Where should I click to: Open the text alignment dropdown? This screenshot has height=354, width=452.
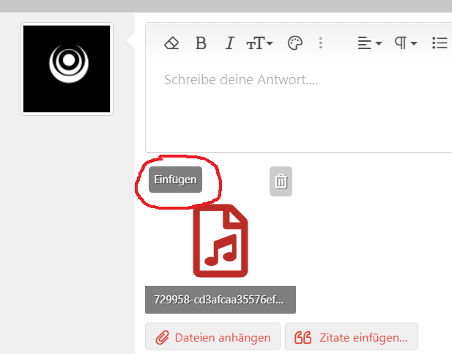click(x=369, y=43)
